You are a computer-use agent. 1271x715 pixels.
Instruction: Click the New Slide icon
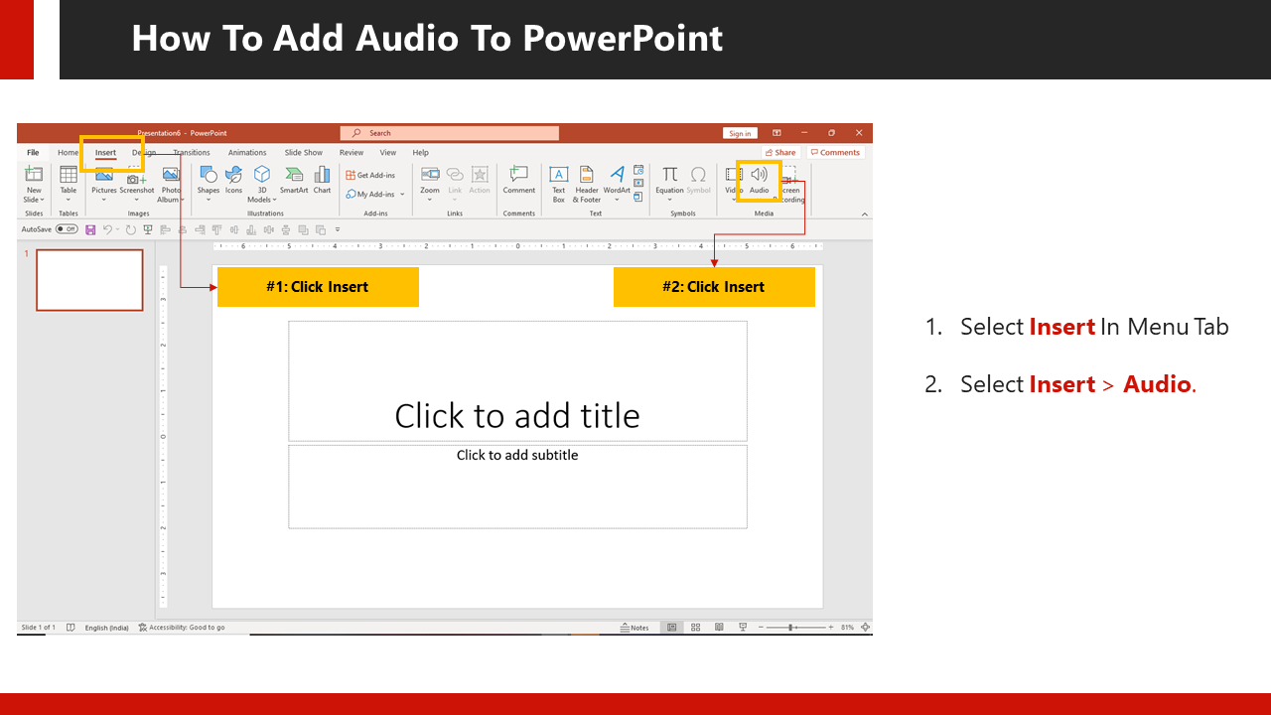tap(34, 174)
